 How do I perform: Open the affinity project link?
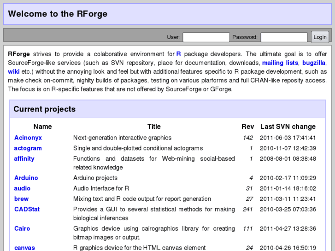[x=24, y=159]
